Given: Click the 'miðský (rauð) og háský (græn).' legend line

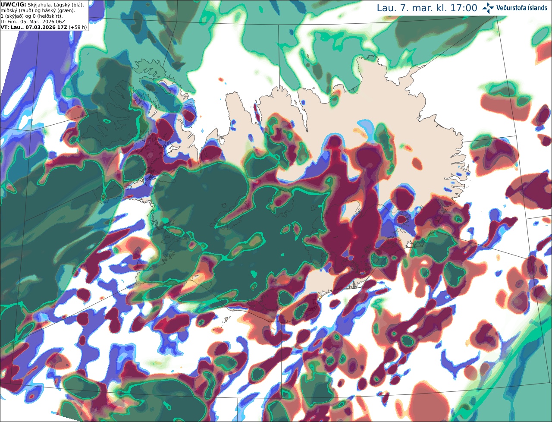Looking at the screenshot, I should 37,10.
